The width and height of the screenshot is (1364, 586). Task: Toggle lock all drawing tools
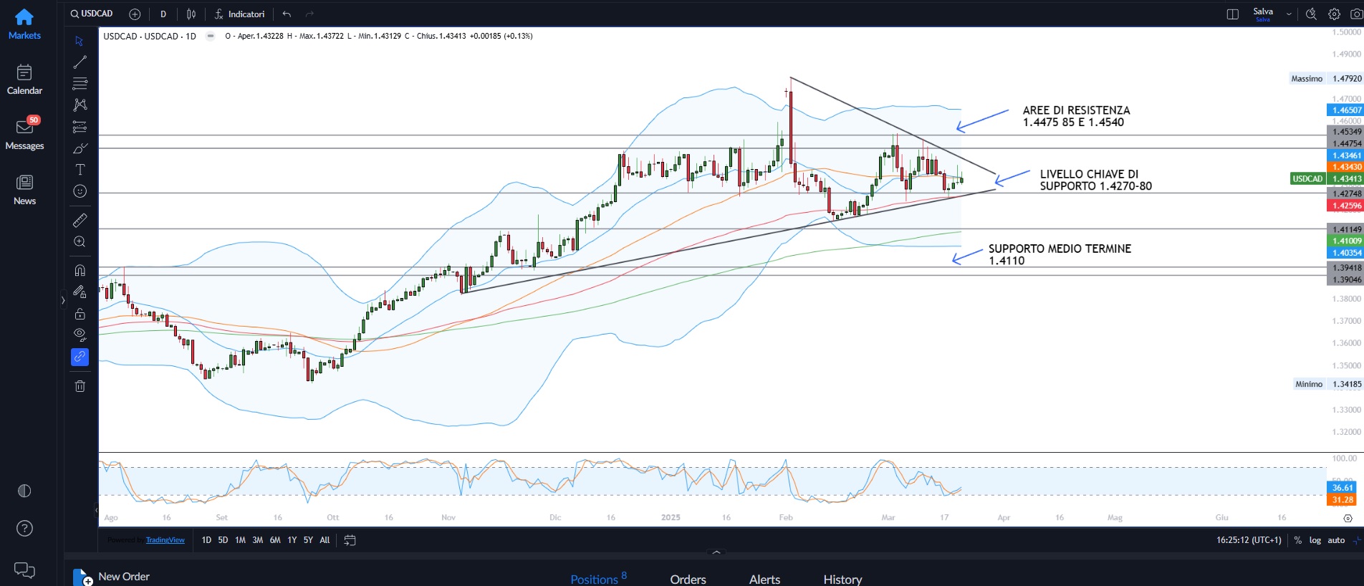click(x=80, y=314)
